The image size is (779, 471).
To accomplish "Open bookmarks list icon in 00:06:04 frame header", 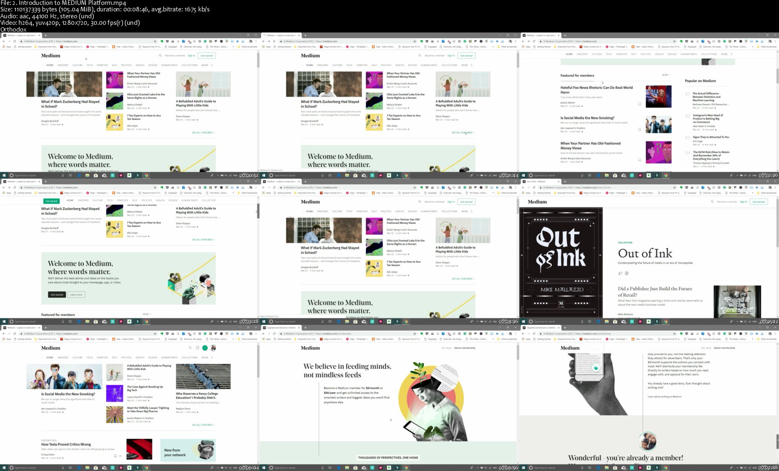I will coord(197,348).
